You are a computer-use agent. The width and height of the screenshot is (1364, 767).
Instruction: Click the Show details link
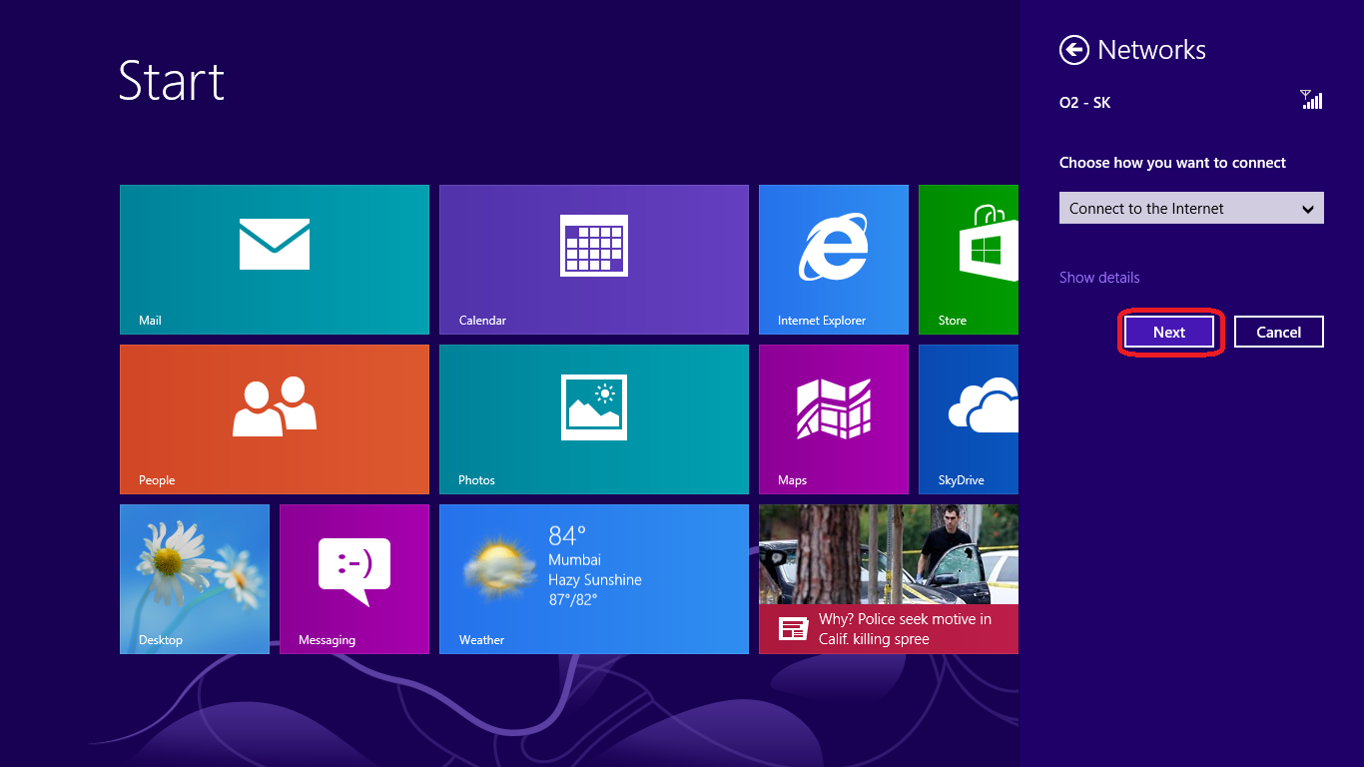(1099, 278)
